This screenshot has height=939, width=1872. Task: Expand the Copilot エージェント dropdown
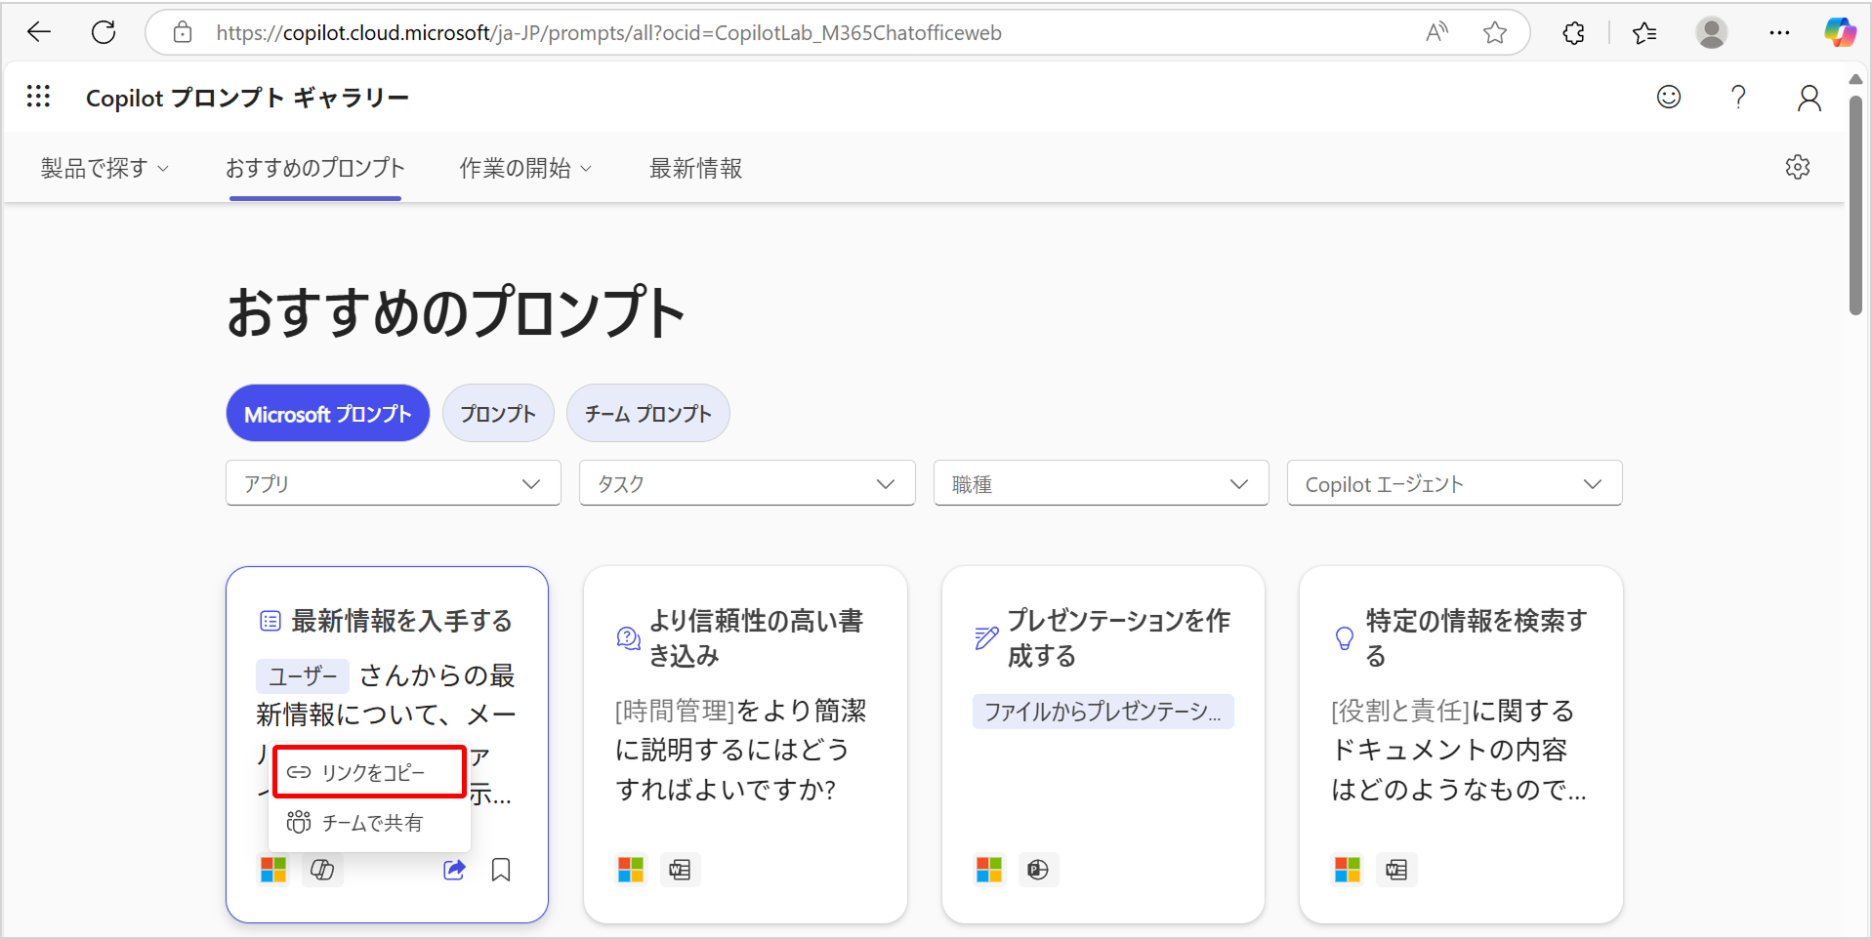tap(1454, 484)
